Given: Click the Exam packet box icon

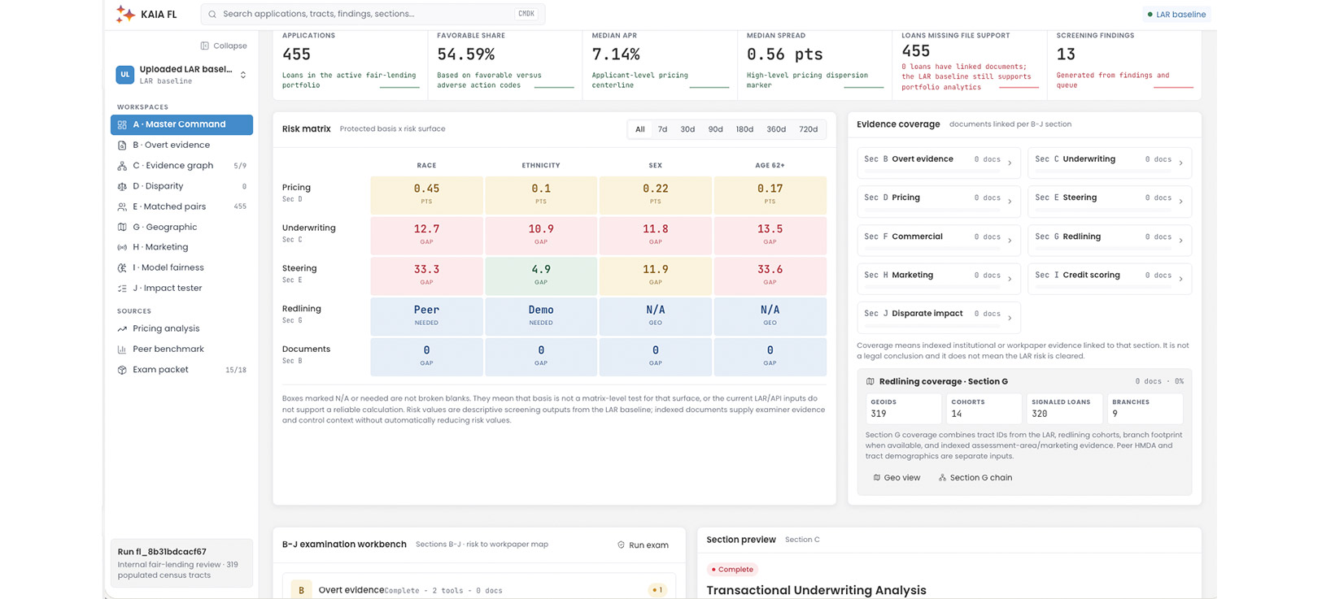Looking at the screenshot, I should (x=122, y=369).
